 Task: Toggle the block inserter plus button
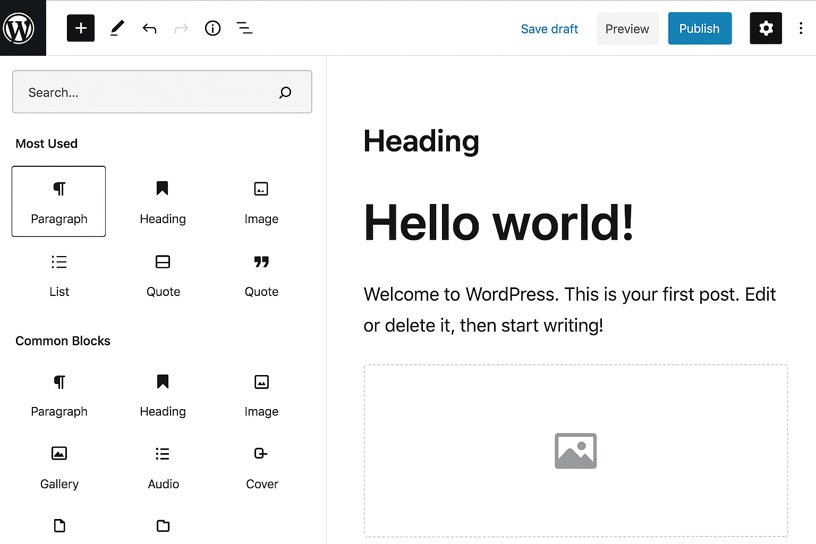(81, 28)
